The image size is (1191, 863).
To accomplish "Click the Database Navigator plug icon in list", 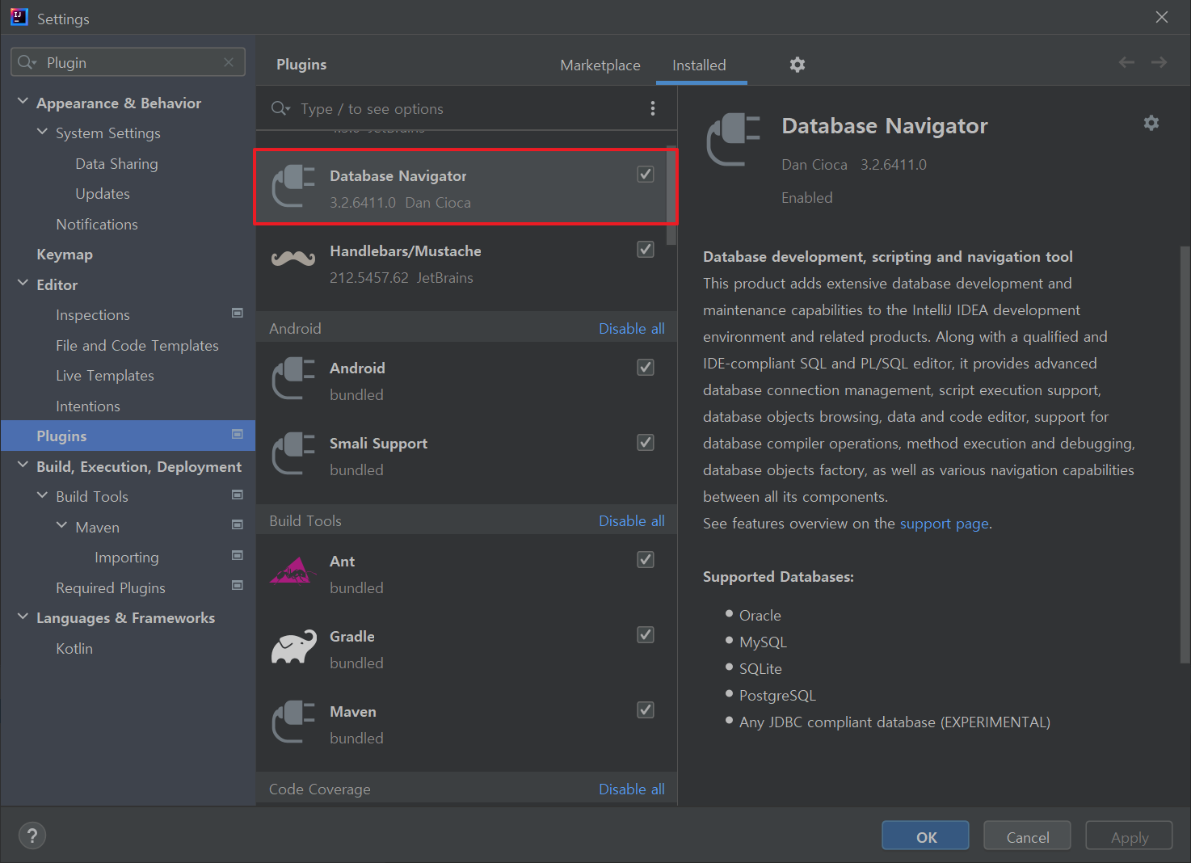I will click(x=293, y=186).
